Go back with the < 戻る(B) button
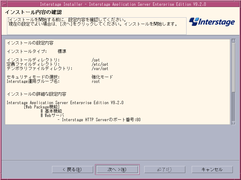 pos(72,170)
